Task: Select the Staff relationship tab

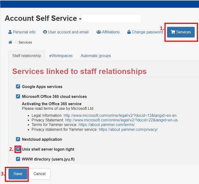Action: (x=26, y=56)
